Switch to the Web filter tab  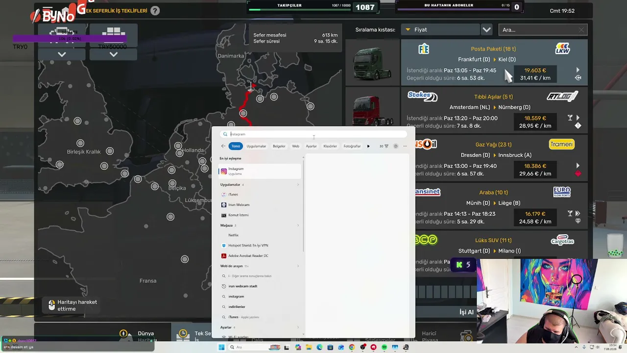296,146
